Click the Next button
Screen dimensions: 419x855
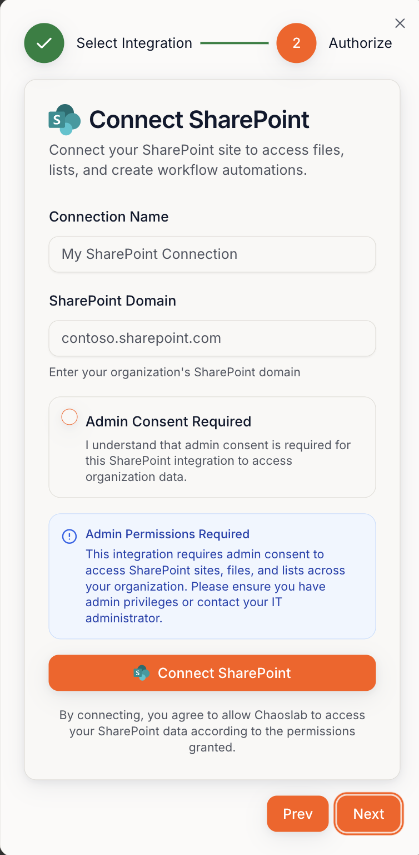tap(368, 813)
